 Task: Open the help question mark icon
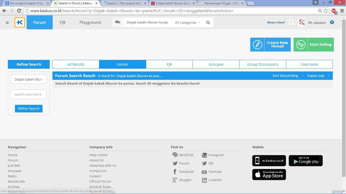click(332, 22)
